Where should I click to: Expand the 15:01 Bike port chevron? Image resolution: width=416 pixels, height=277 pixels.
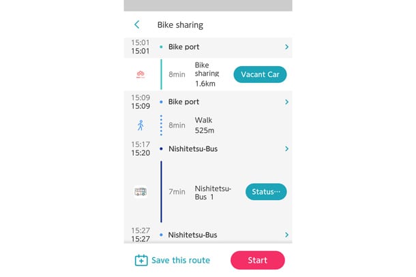[x=286, y=47]
